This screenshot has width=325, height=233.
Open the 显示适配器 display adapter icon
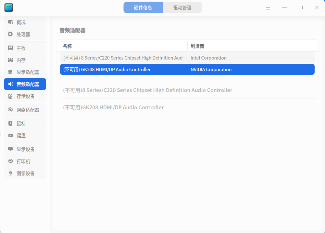point(10,72)
